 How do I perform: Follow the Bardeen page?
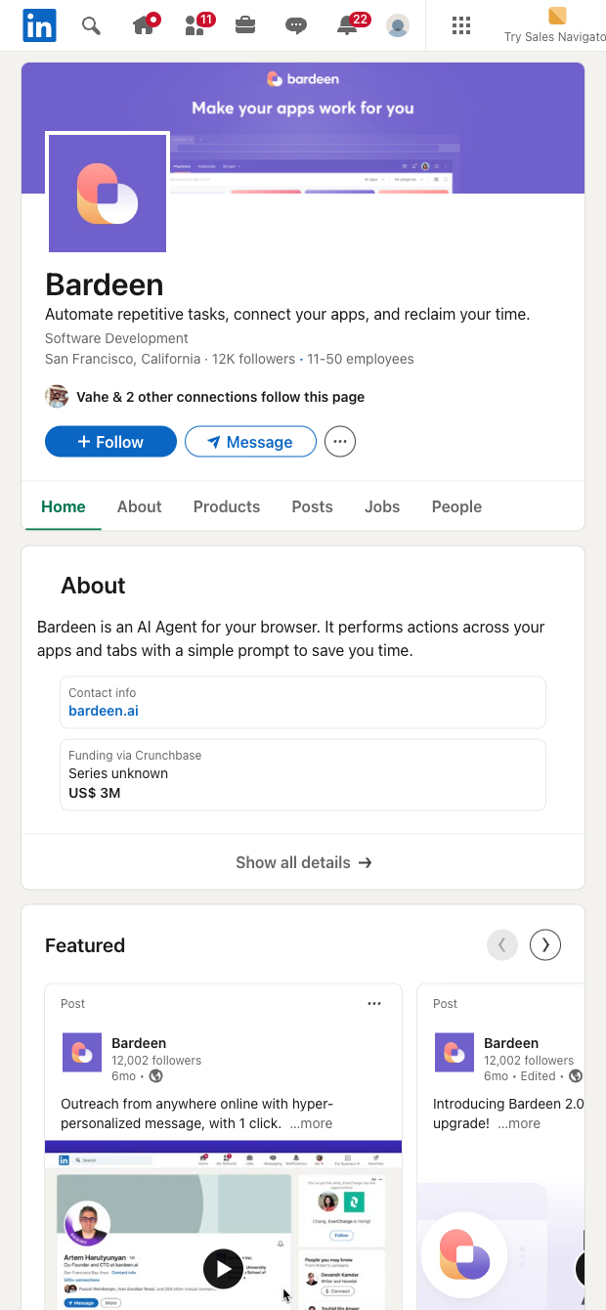pos(110,441)
